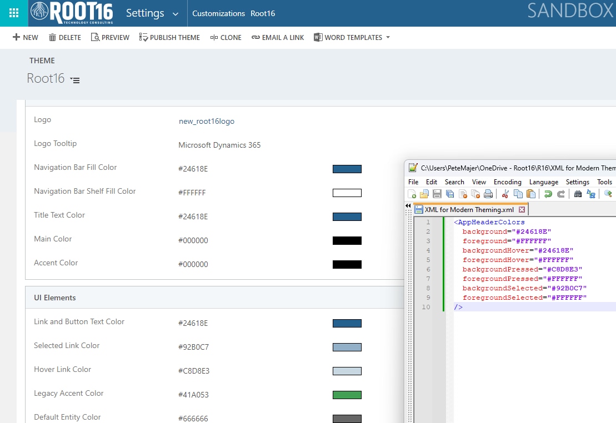
Task: Switch to XML for Modern Theming.xml tab
Action: [468, 210]
